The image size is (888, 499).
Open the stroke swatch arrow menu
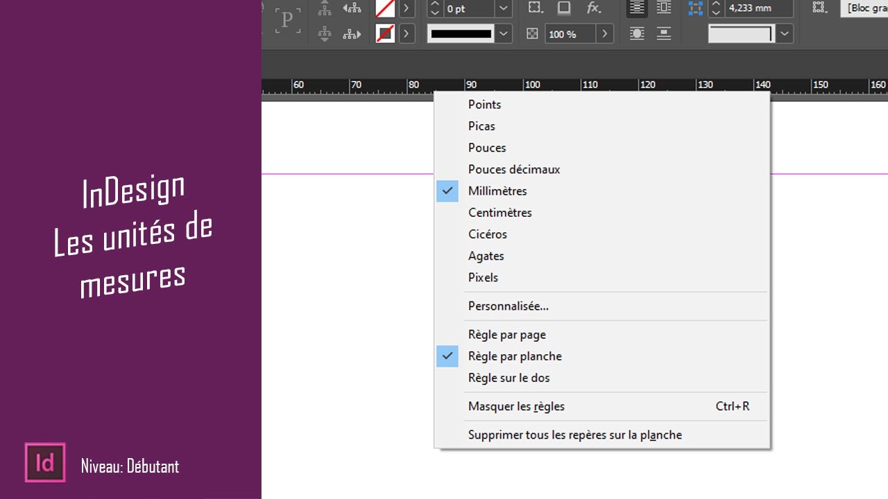(407, 33)
